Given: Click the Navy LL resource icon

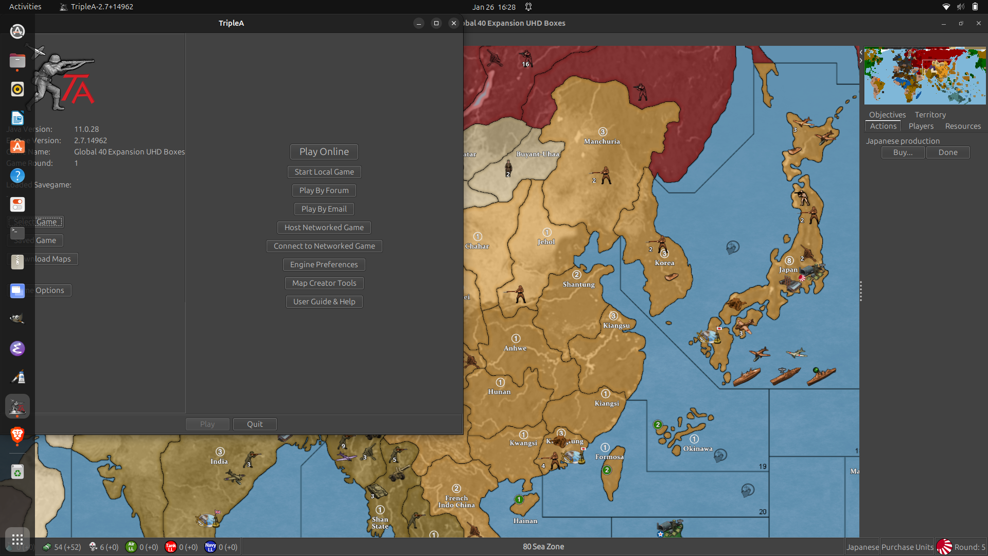Looking at the screenshot, I should pos(210,547).
